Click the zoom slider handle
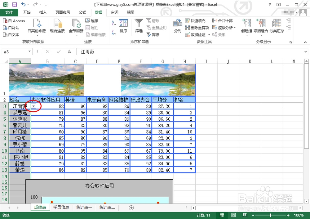This screenshot has height=219, width=310. pos(270,215)
